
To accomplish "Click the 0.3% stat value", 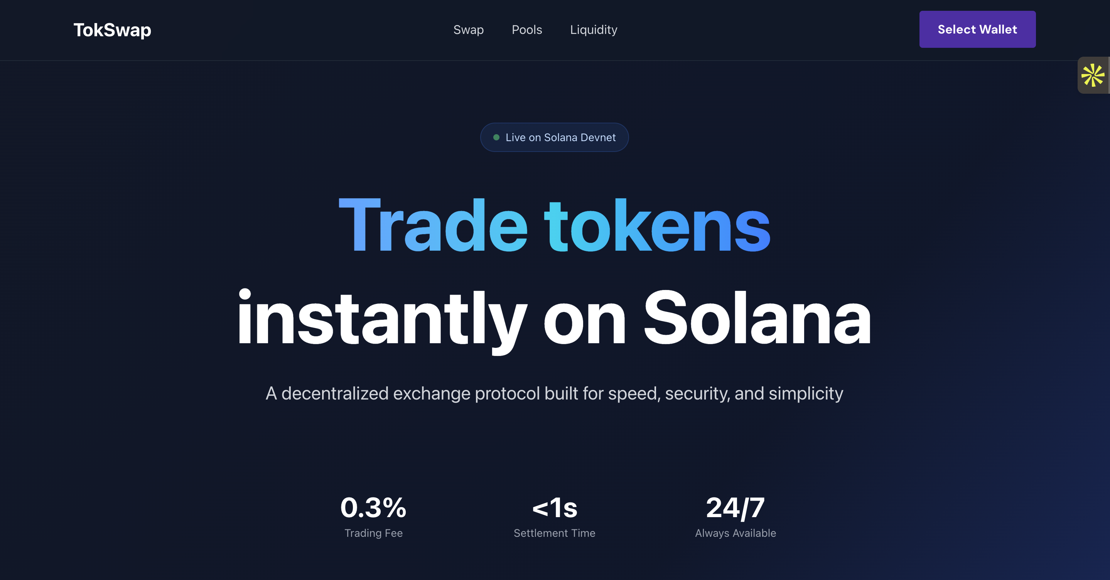I will [373, 507].
